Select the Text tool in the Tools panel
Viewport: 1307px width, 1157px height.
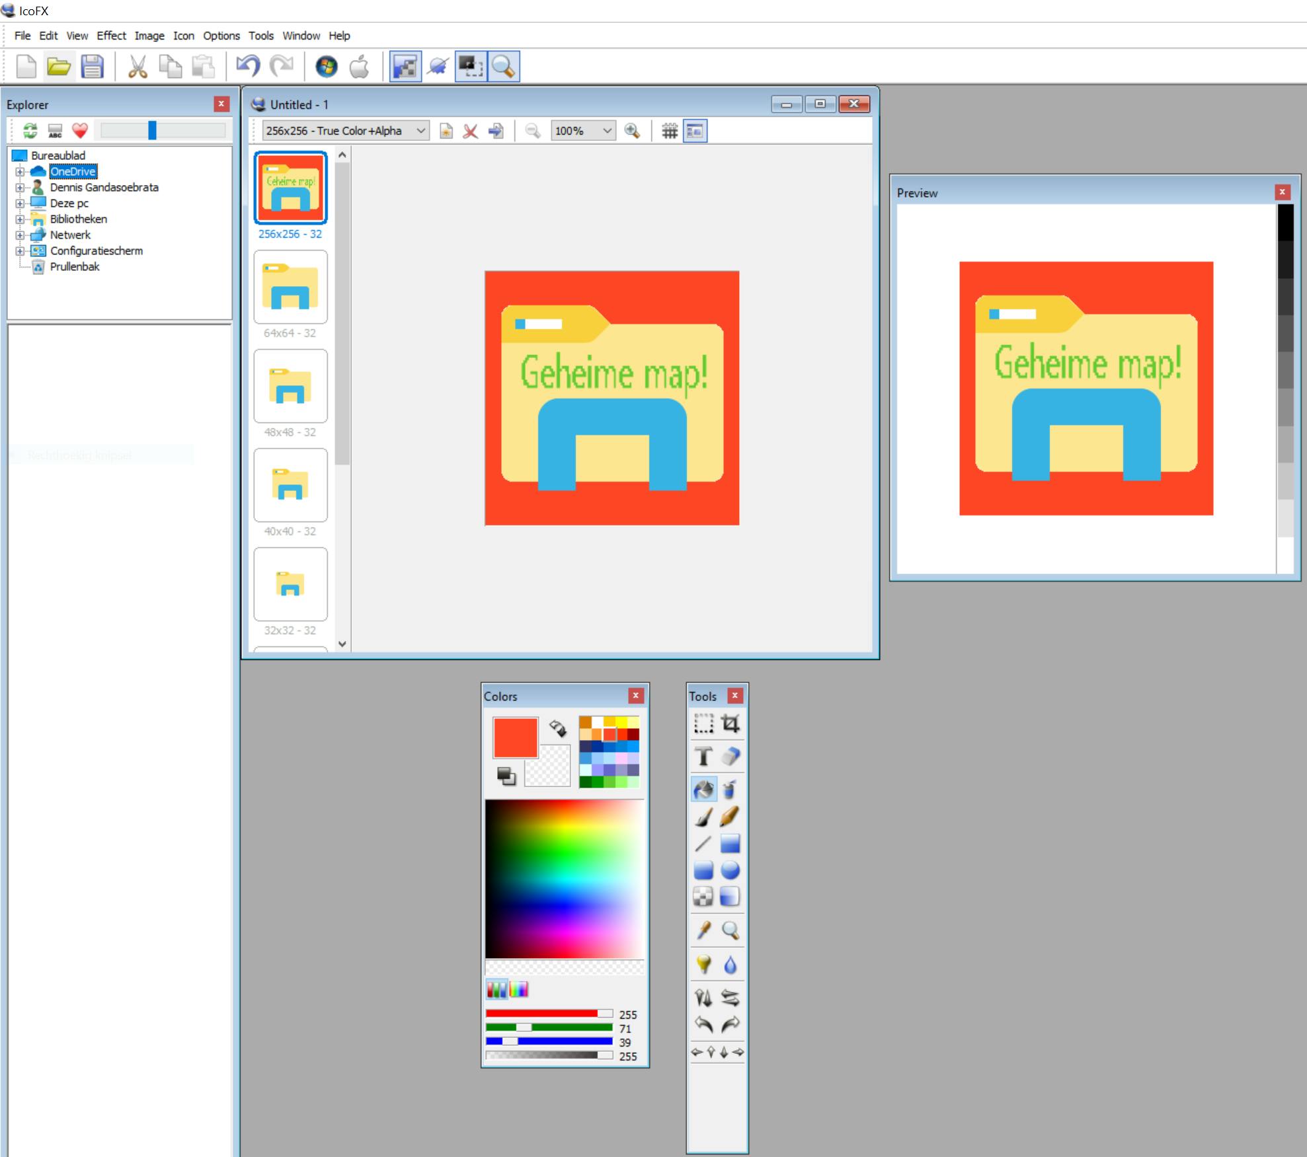pyautogui.click(x=703, y=757)
